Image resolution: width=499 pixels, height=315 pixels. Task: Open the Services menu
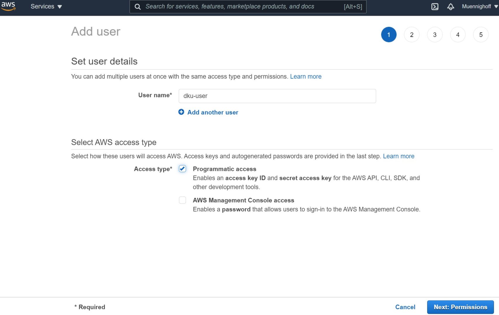46,6
